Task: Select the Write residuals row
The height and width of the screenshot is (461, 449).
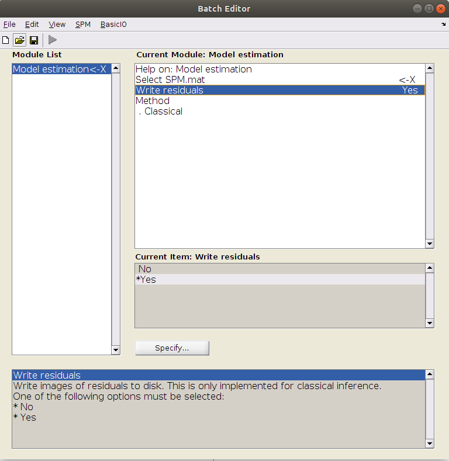Action: [x=280, y=90]
